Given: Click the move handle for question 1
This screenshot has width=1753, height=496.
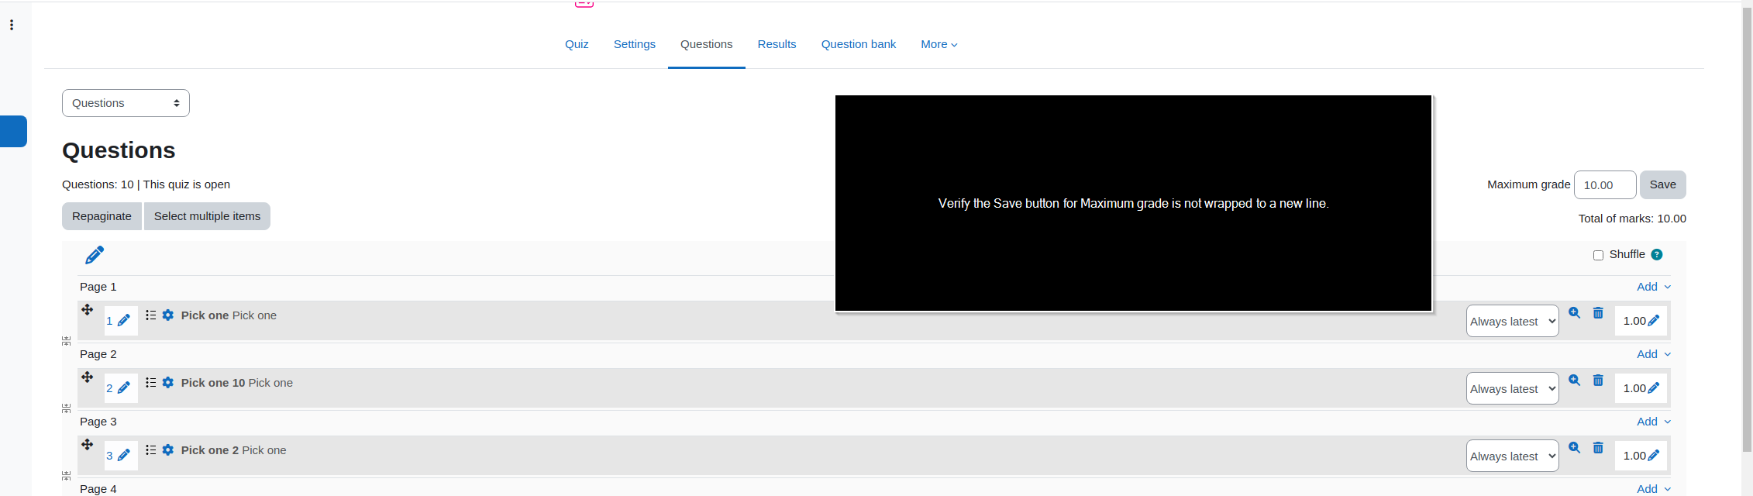Looking at the screenshot, I should tap(88, 310).
